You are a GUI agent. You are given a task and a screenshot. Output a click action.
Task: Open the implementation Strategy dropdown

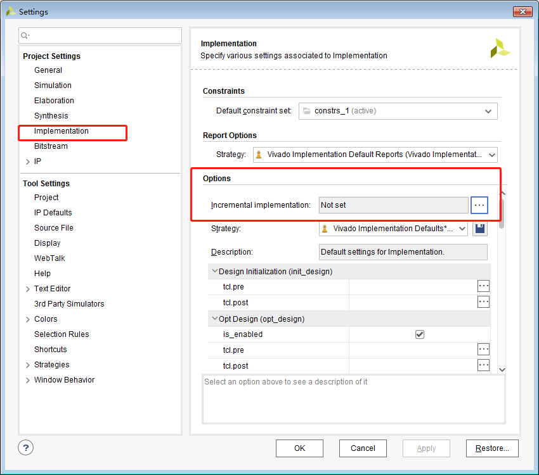click(393, 229)
